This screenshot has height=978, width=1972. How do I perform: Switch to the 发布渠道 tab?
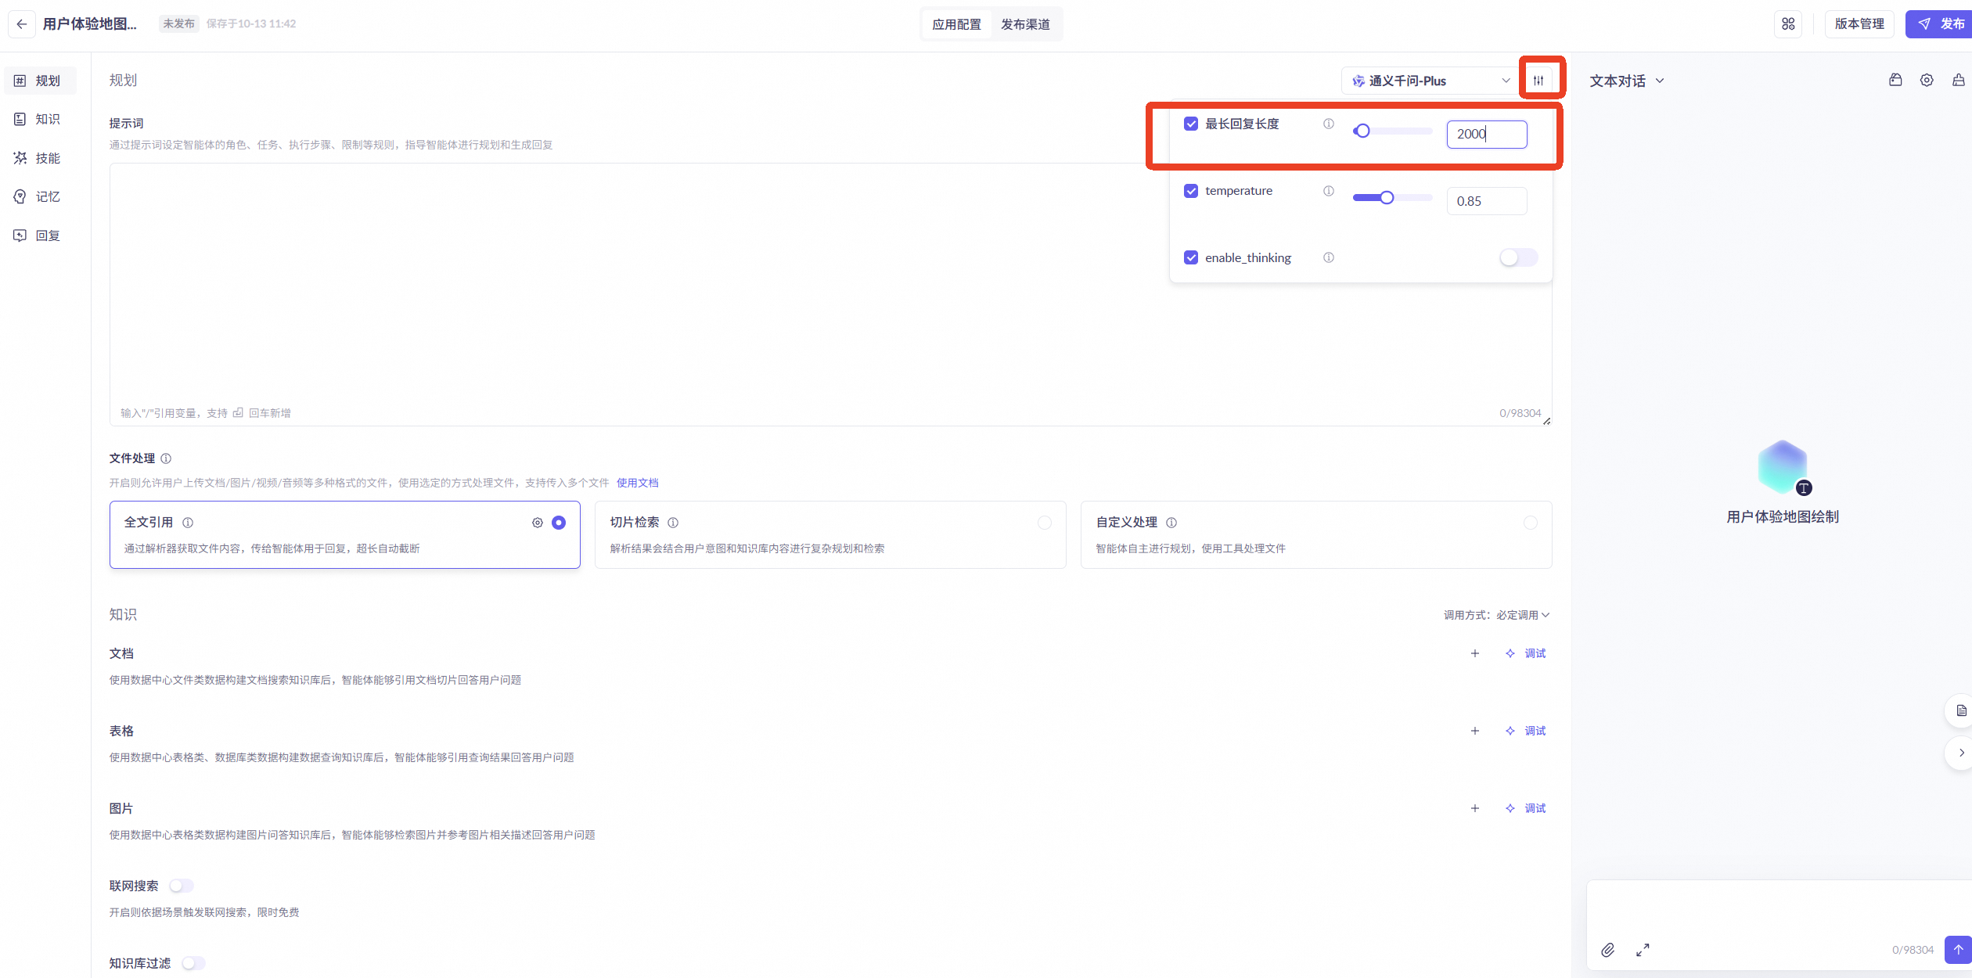(1025, 24)
